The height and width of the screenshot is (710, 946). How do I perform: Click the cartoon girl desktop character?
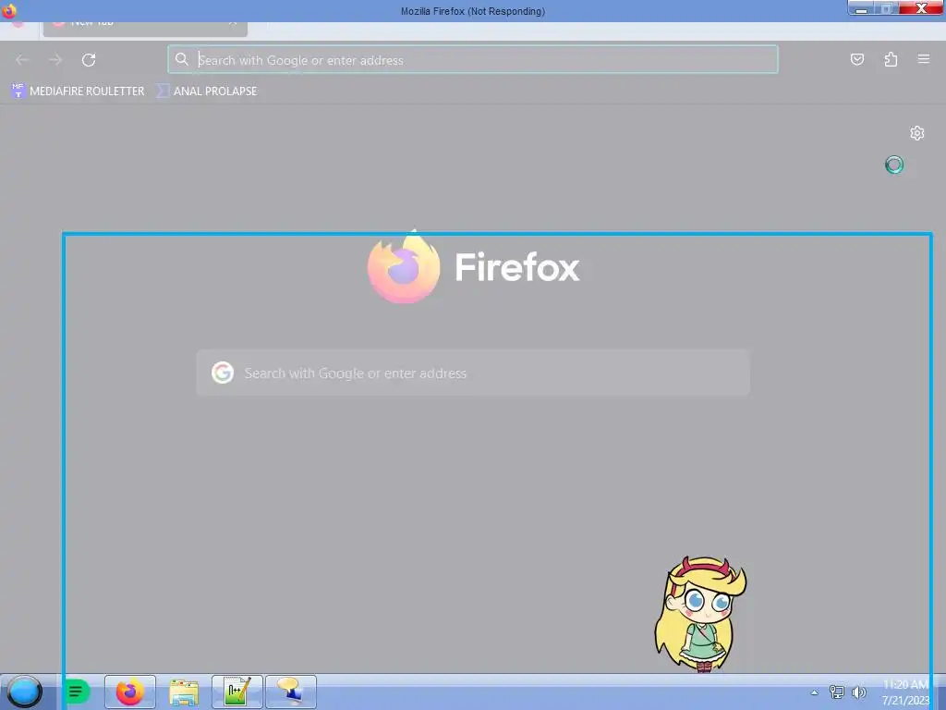click(x=700, y=614)
